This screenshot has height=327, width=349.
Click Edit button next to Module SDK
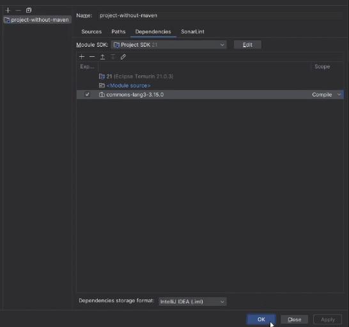(x=247, y=45)
